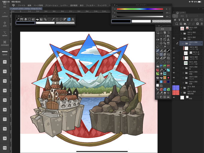Click the Text A icon in Quick Access
204x153 pixels.
click(168, 40)
